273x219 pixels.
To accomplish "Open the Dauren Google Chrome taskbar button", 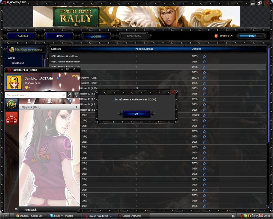I will [30, 216].
